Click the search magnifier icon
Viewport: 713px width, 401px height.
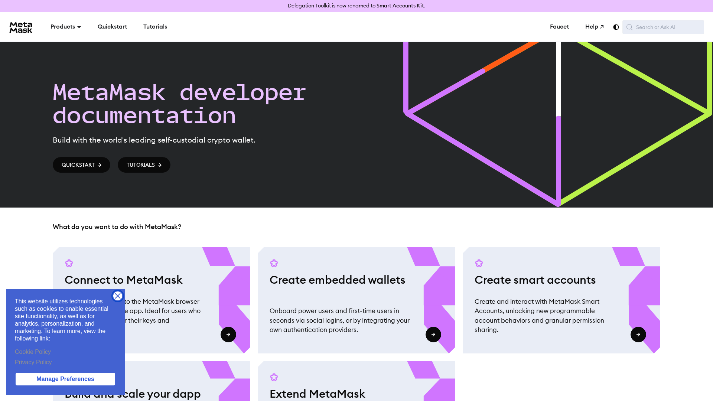(x=629, y=27)
